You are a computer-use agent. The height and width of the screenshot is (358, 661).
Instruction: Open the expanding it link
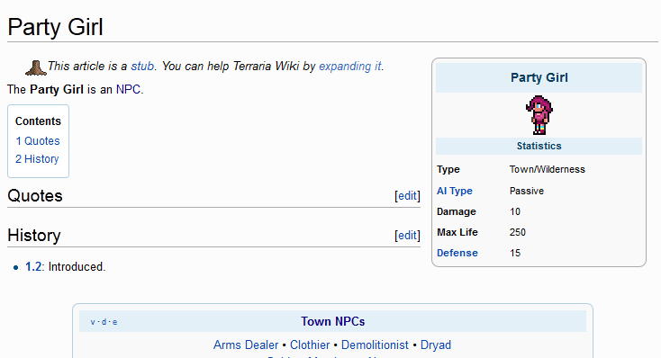coord(350,67)
